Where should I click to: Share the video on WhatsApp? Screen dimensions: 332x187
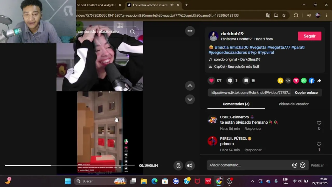click(304, 81)
